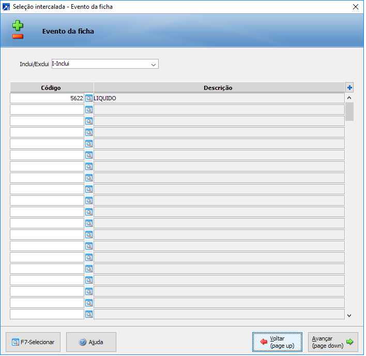Click the empty Código field in the second row
Screen dimensions: 366x356
click(47, 110)
